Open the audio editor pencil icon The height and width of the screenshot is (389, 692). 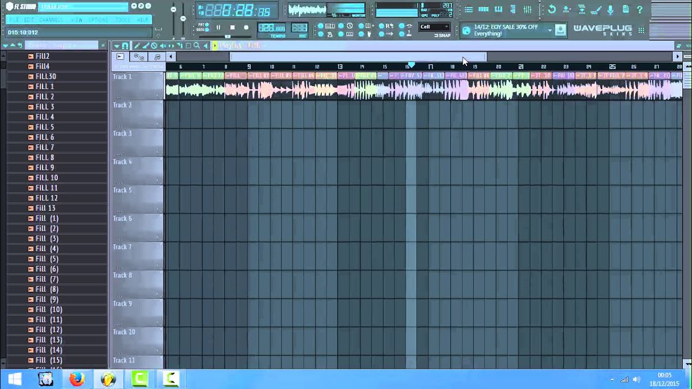tap(596, 10)
